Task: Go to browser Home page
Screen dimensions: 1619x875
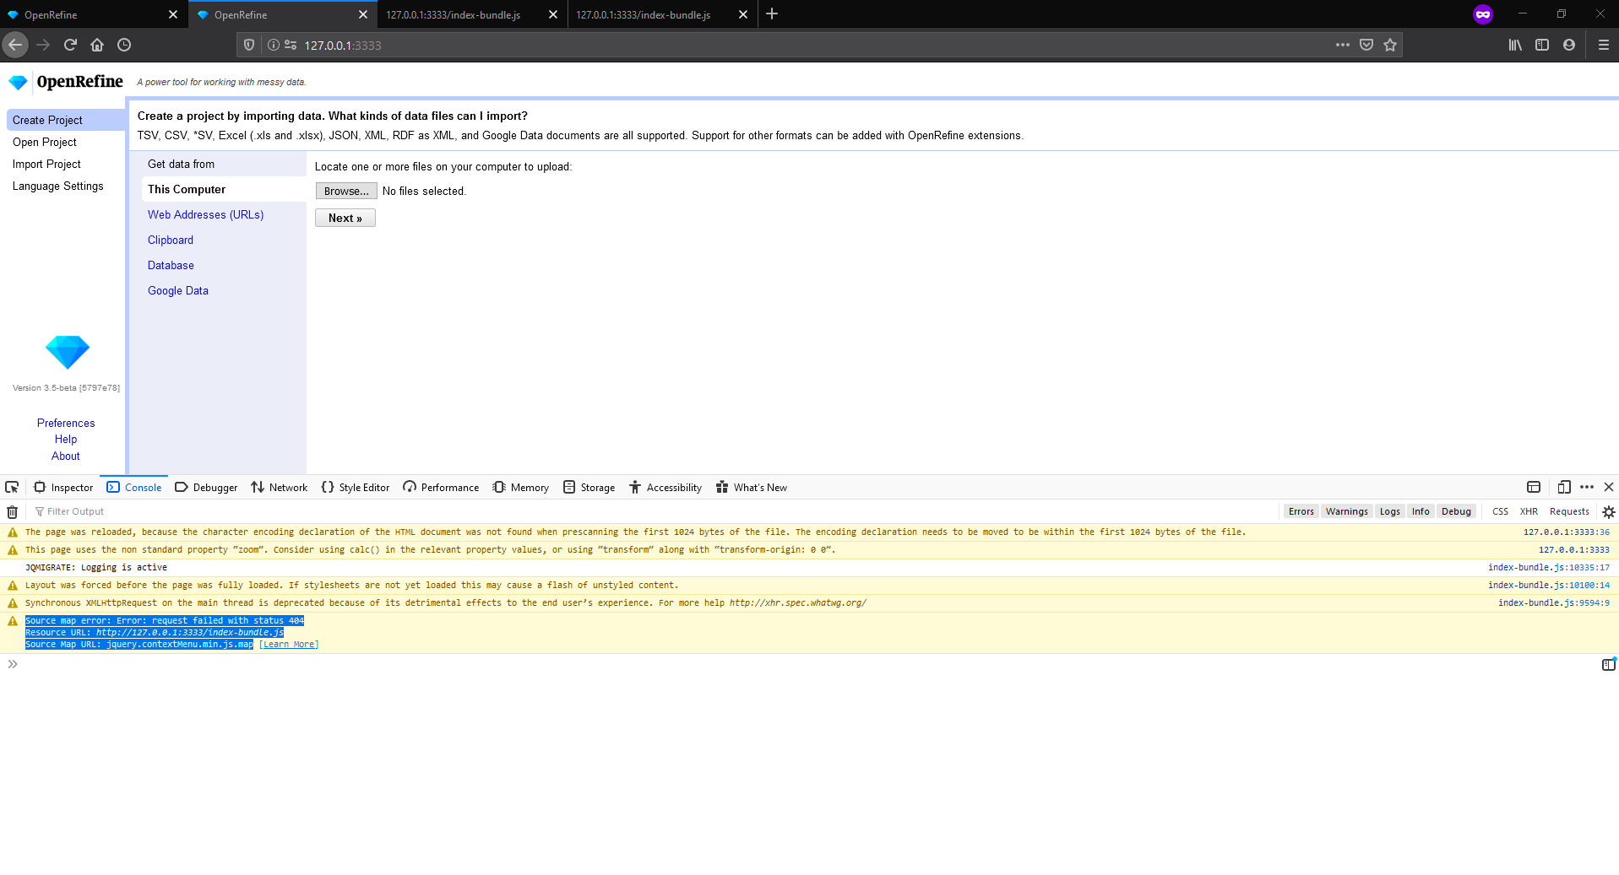Action: 97,45
